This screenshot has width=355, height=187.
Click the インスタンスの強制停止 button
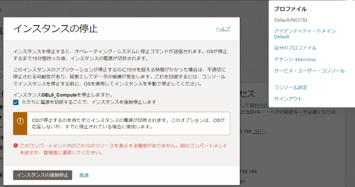(43, 175)
